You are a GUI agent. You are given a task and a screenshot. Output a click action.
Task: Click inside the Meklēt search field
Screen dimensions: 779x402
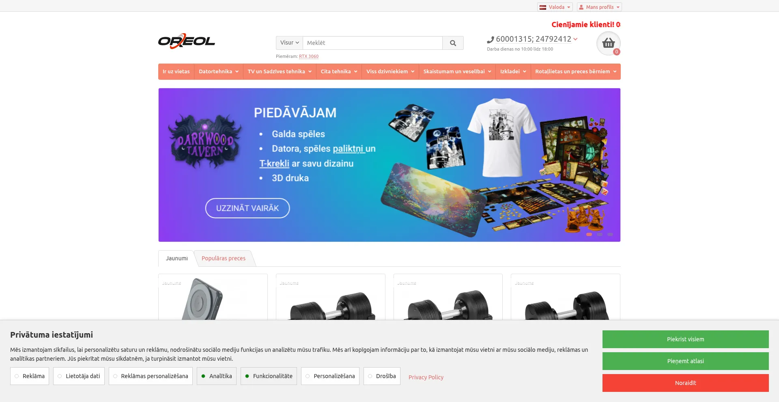pos(372,43)
